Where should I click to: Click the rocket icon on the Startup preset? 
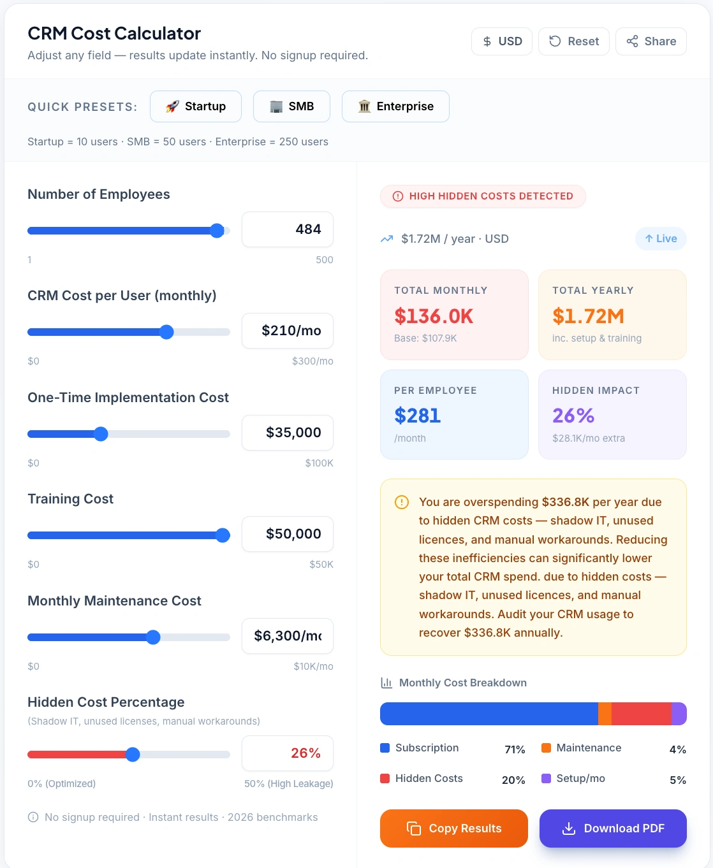pyautogui.click(x=173, y=106)
